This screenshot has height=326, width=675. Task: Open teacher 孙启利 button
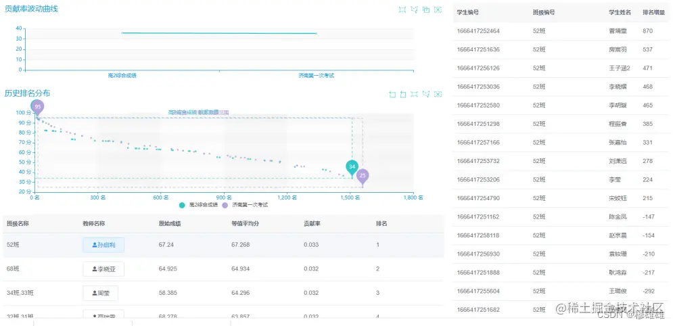click(x=103, y=245)
